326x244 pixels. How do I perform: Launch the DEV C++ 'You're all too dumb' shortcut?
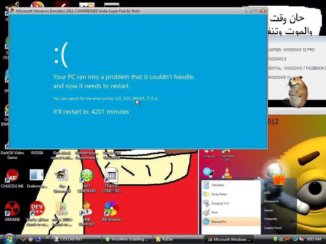[x=37, y=214]
